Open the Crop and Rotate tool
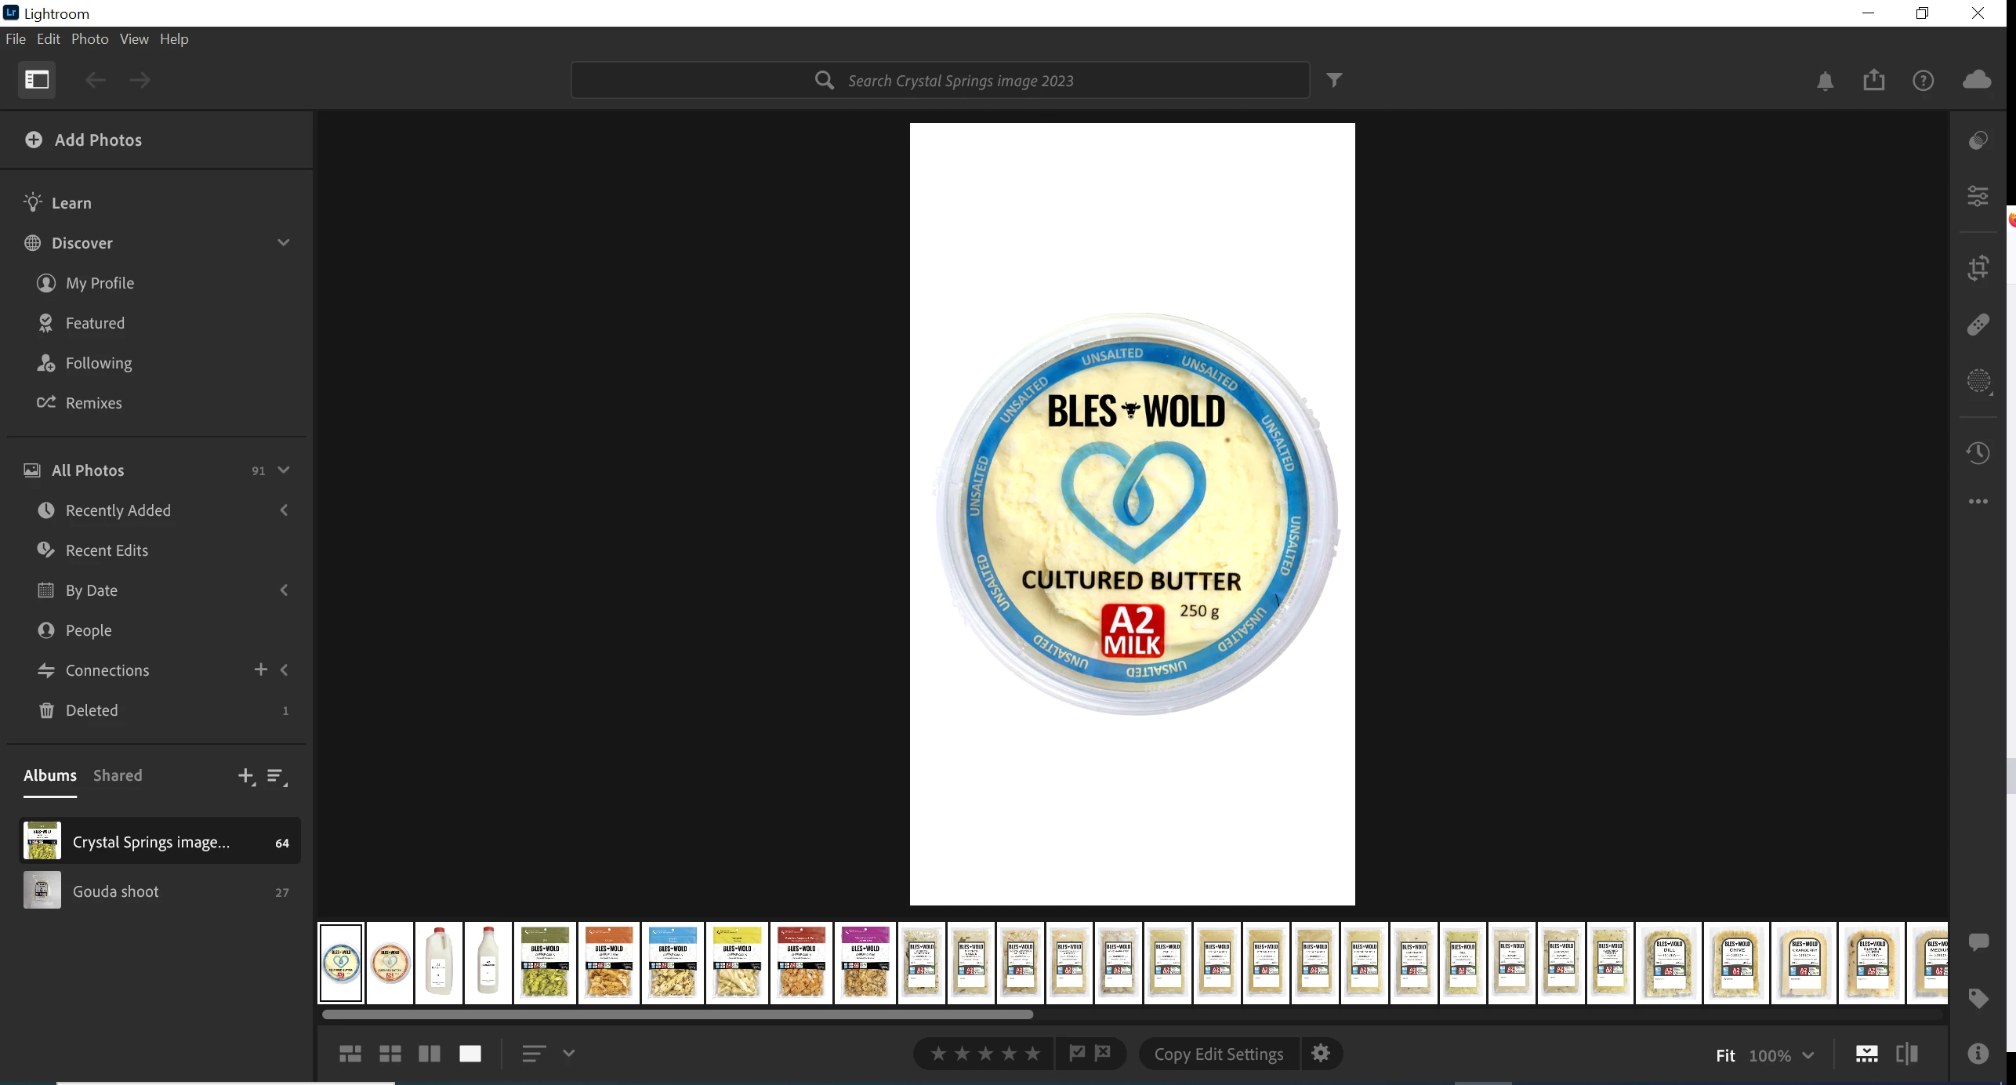 1978,268
